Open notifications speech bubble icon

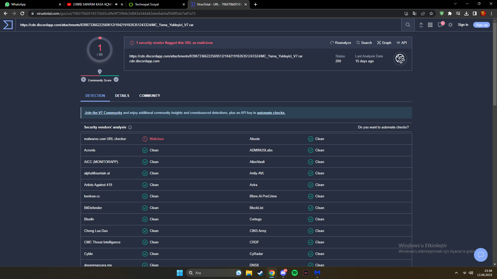440,25
